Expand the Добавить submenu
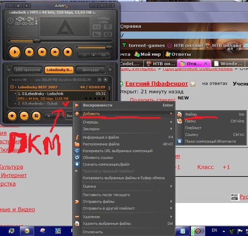Image resolution: width=248 pixels, height=236 pixels. [x=124, y=113]
